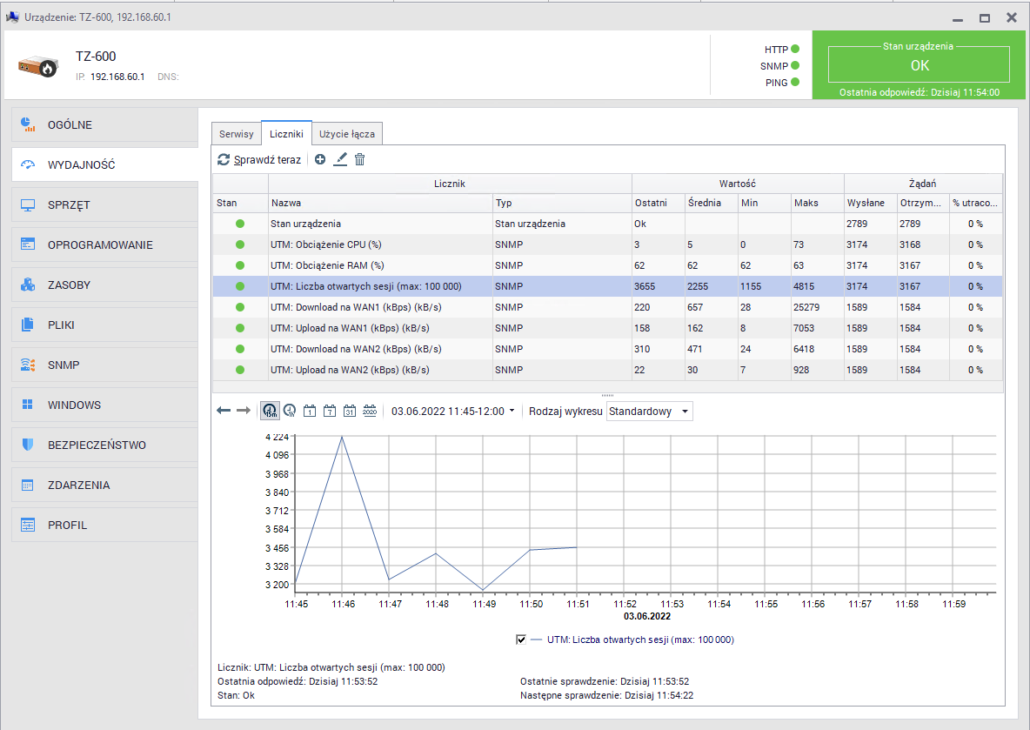Switch chart to 7-day calendar view
This screenshot has height=730, width=1030.
tap(329, 411)
